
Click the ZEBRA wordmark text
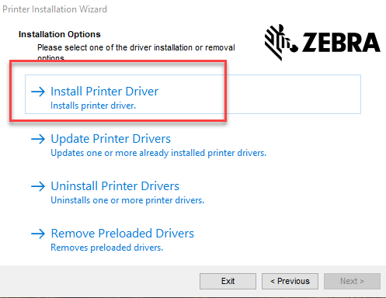pos(341,43)
